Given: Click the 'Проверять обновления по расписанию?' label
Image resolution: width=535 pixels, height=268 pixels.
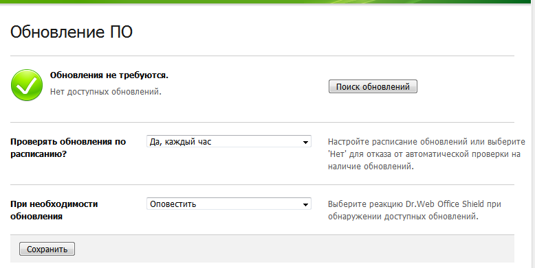Looking at the screenshot, I should click(68, 147).
